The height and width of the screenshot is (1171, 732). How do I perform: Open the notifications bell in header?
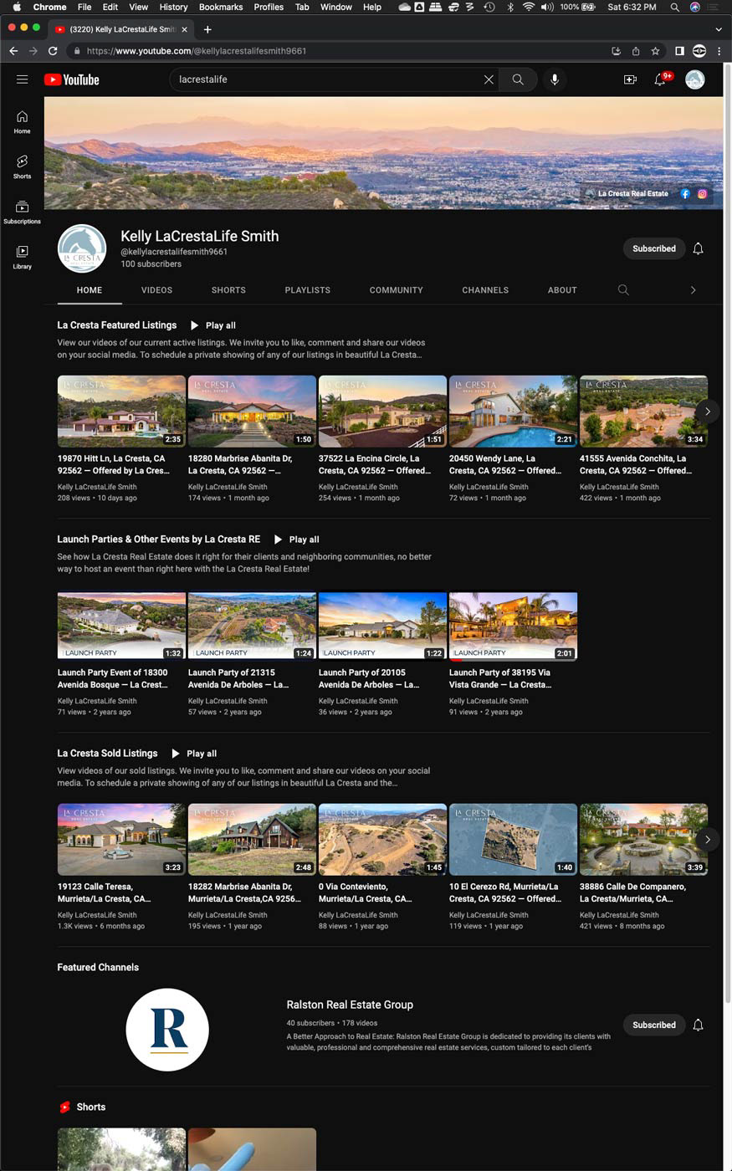660,79
